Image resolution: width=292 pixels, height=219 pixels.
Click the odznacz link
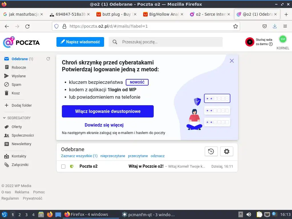point(157,156)
